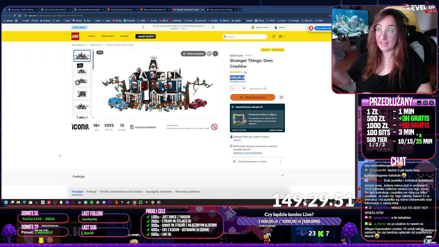Add product to wishlist heart button
The image size is (439, 247).
coord(281,97)
